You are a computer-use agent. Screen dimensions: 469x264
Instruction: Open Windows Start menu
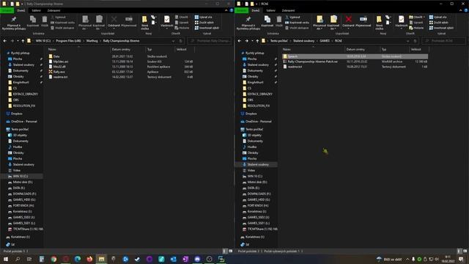5,259
